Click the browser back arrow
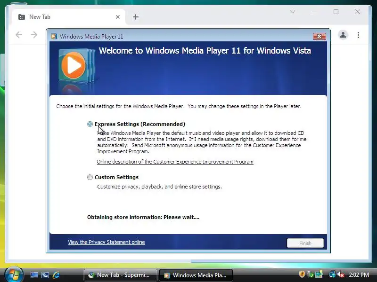Screen dimensions: 377x282 pyautogui.click(x=19, y=35)
